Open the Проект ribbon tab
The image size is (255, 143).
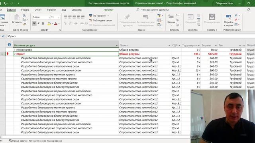(x=51, y=10)
